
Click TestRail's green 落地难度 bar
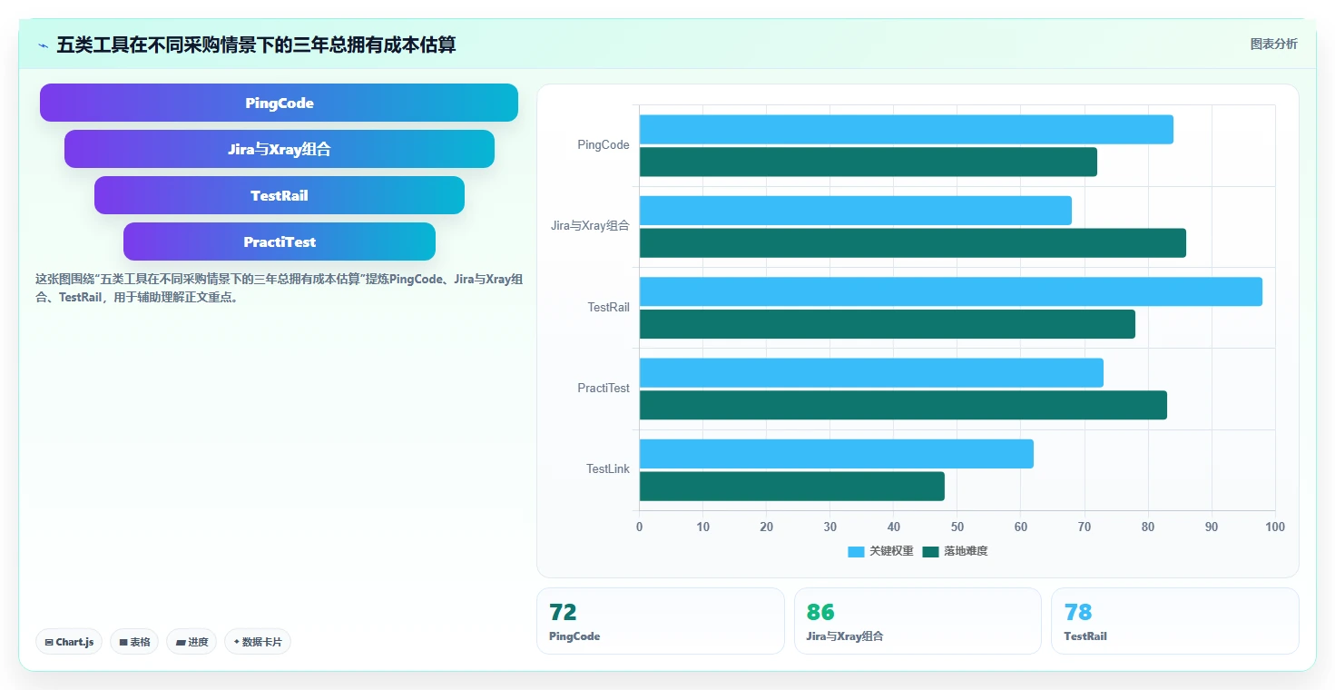888,324
